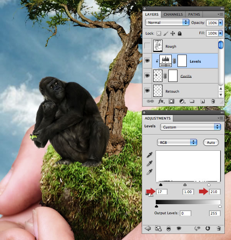The width and height of the screenshot is (231, 240).
Task: Hide the Retouch layer
Action: (x=147, y=91)
